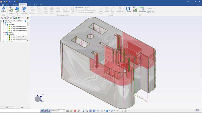This screenshot has height=113, width=202.
Task: Open the Tools ribbon tab
Action: point(35,5)
